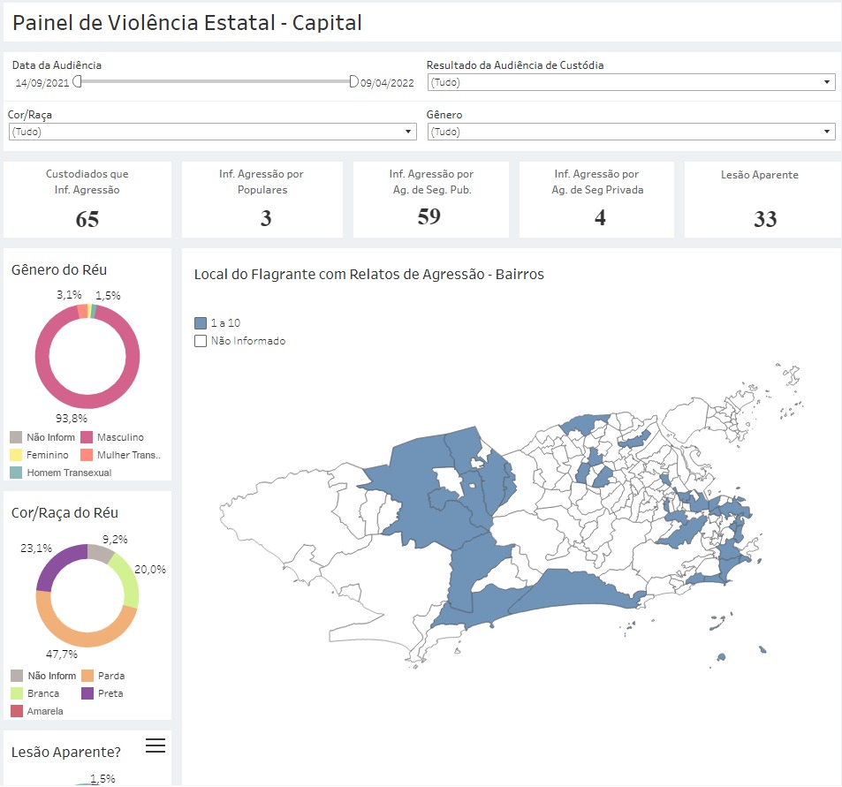Open Resultado da Audiência de Custódia dropdown

[x=631, y=82]
